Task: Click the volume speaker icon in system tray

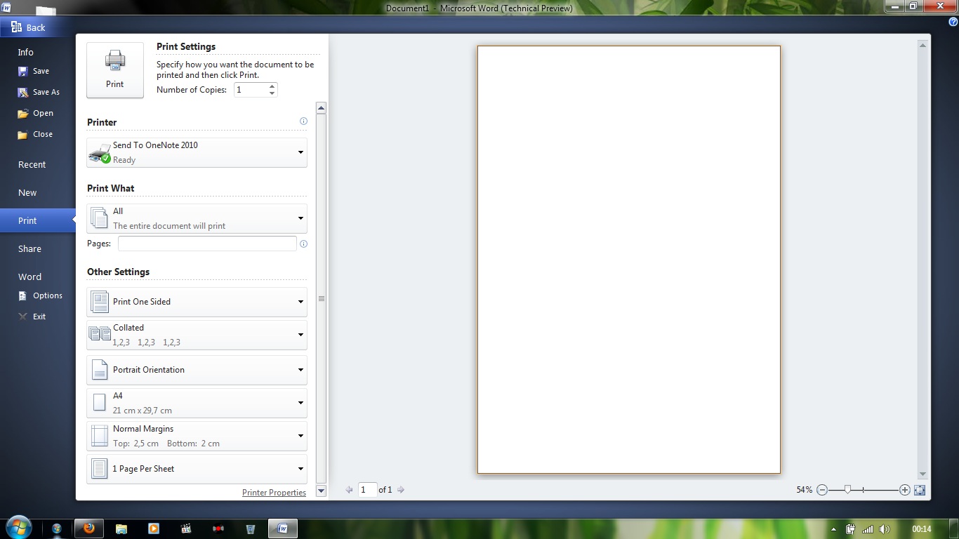Action: (x=885, y=529)
